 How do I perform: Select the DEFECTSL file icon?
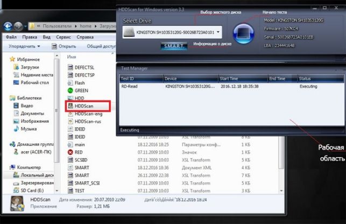[x=70, y=67]
